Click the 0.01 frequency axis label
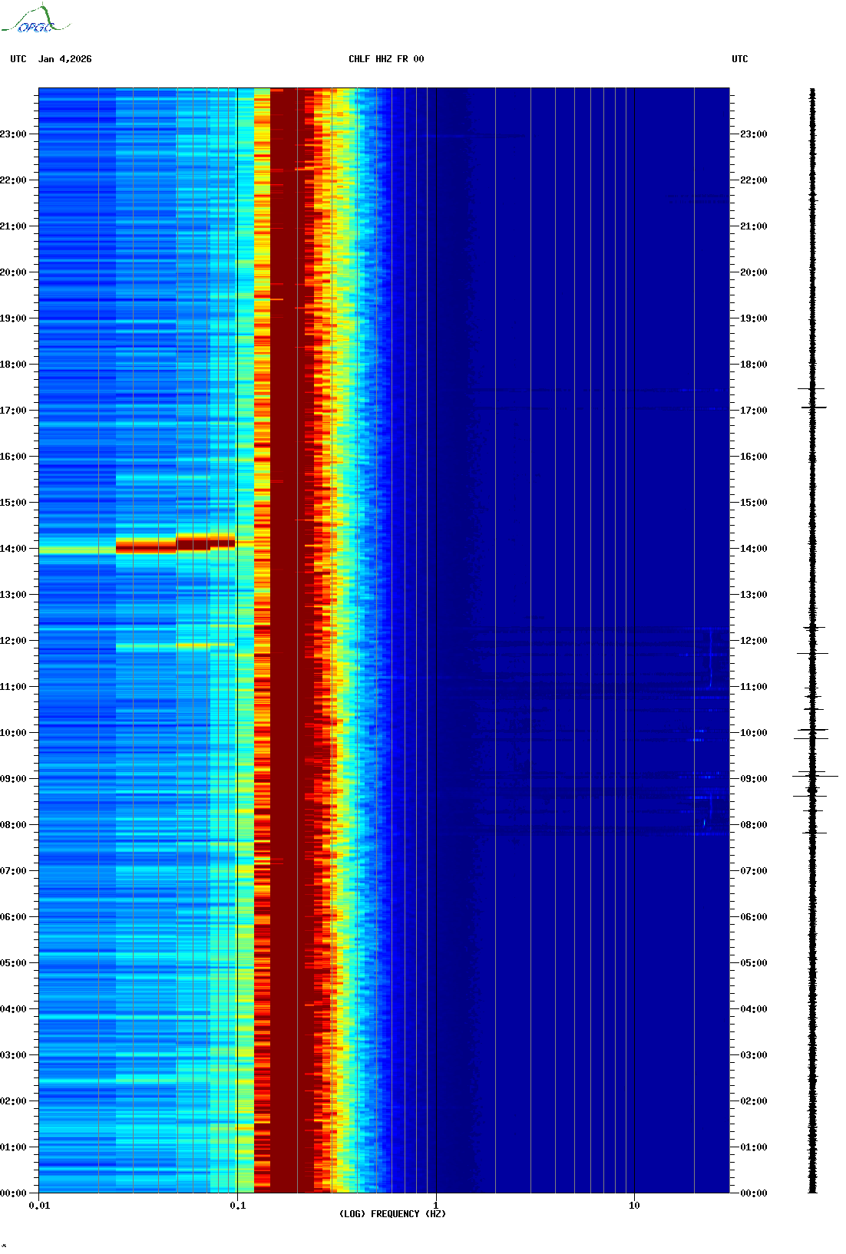 pyautogui.click(x=39, y=1206)
